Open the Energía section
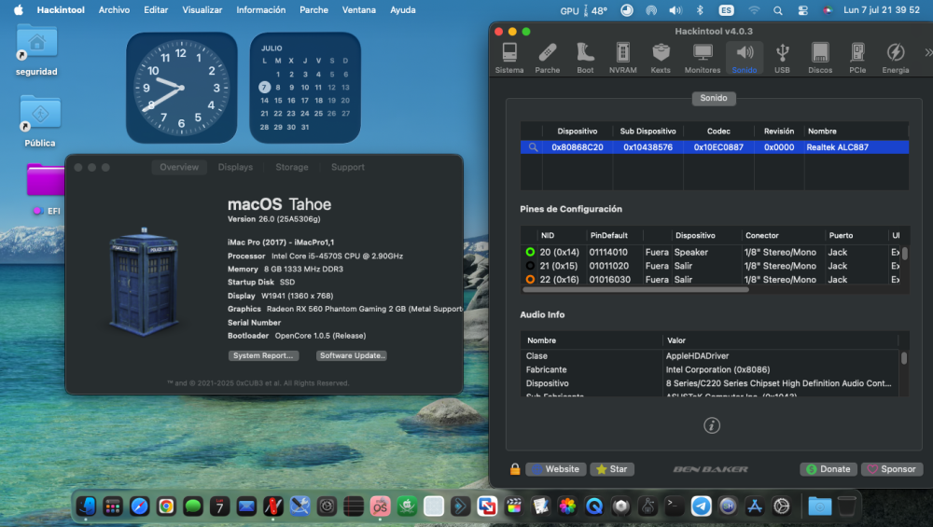 pos(896,58)
